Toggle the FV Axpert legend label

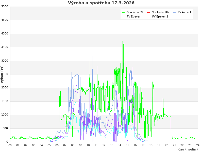tap(184, 12)
